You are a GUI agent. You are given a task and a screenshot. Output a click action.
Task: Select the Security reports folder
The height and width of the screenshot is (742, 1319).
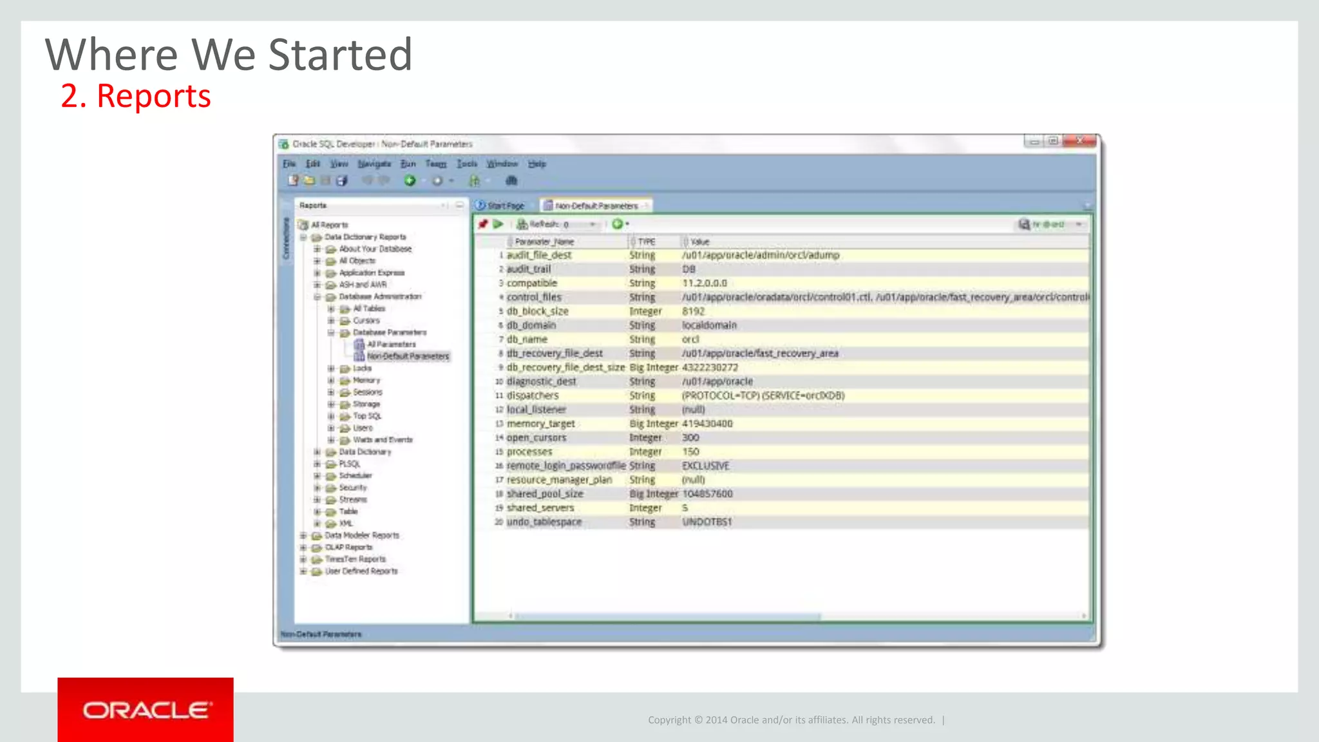[352, 488]
